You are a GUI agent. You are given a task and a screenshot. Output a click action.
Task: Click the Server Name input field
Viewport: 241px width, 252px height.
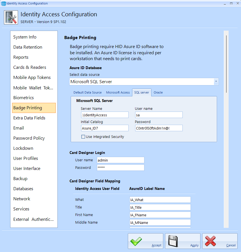point(105,115)
